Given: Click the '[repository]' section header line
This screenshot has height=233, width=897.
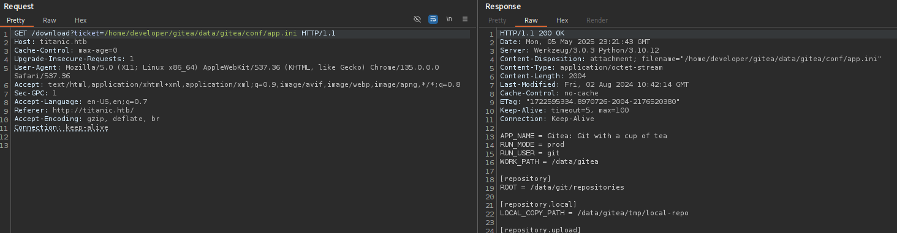Looking at the screenshot, I should 526,179.
